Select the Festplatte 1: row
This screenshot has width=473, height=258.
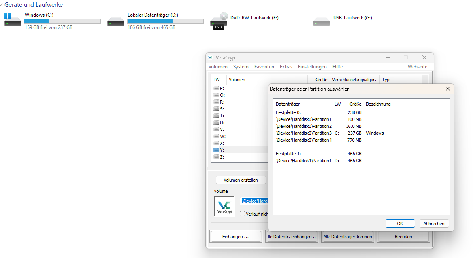click(361, 154)
